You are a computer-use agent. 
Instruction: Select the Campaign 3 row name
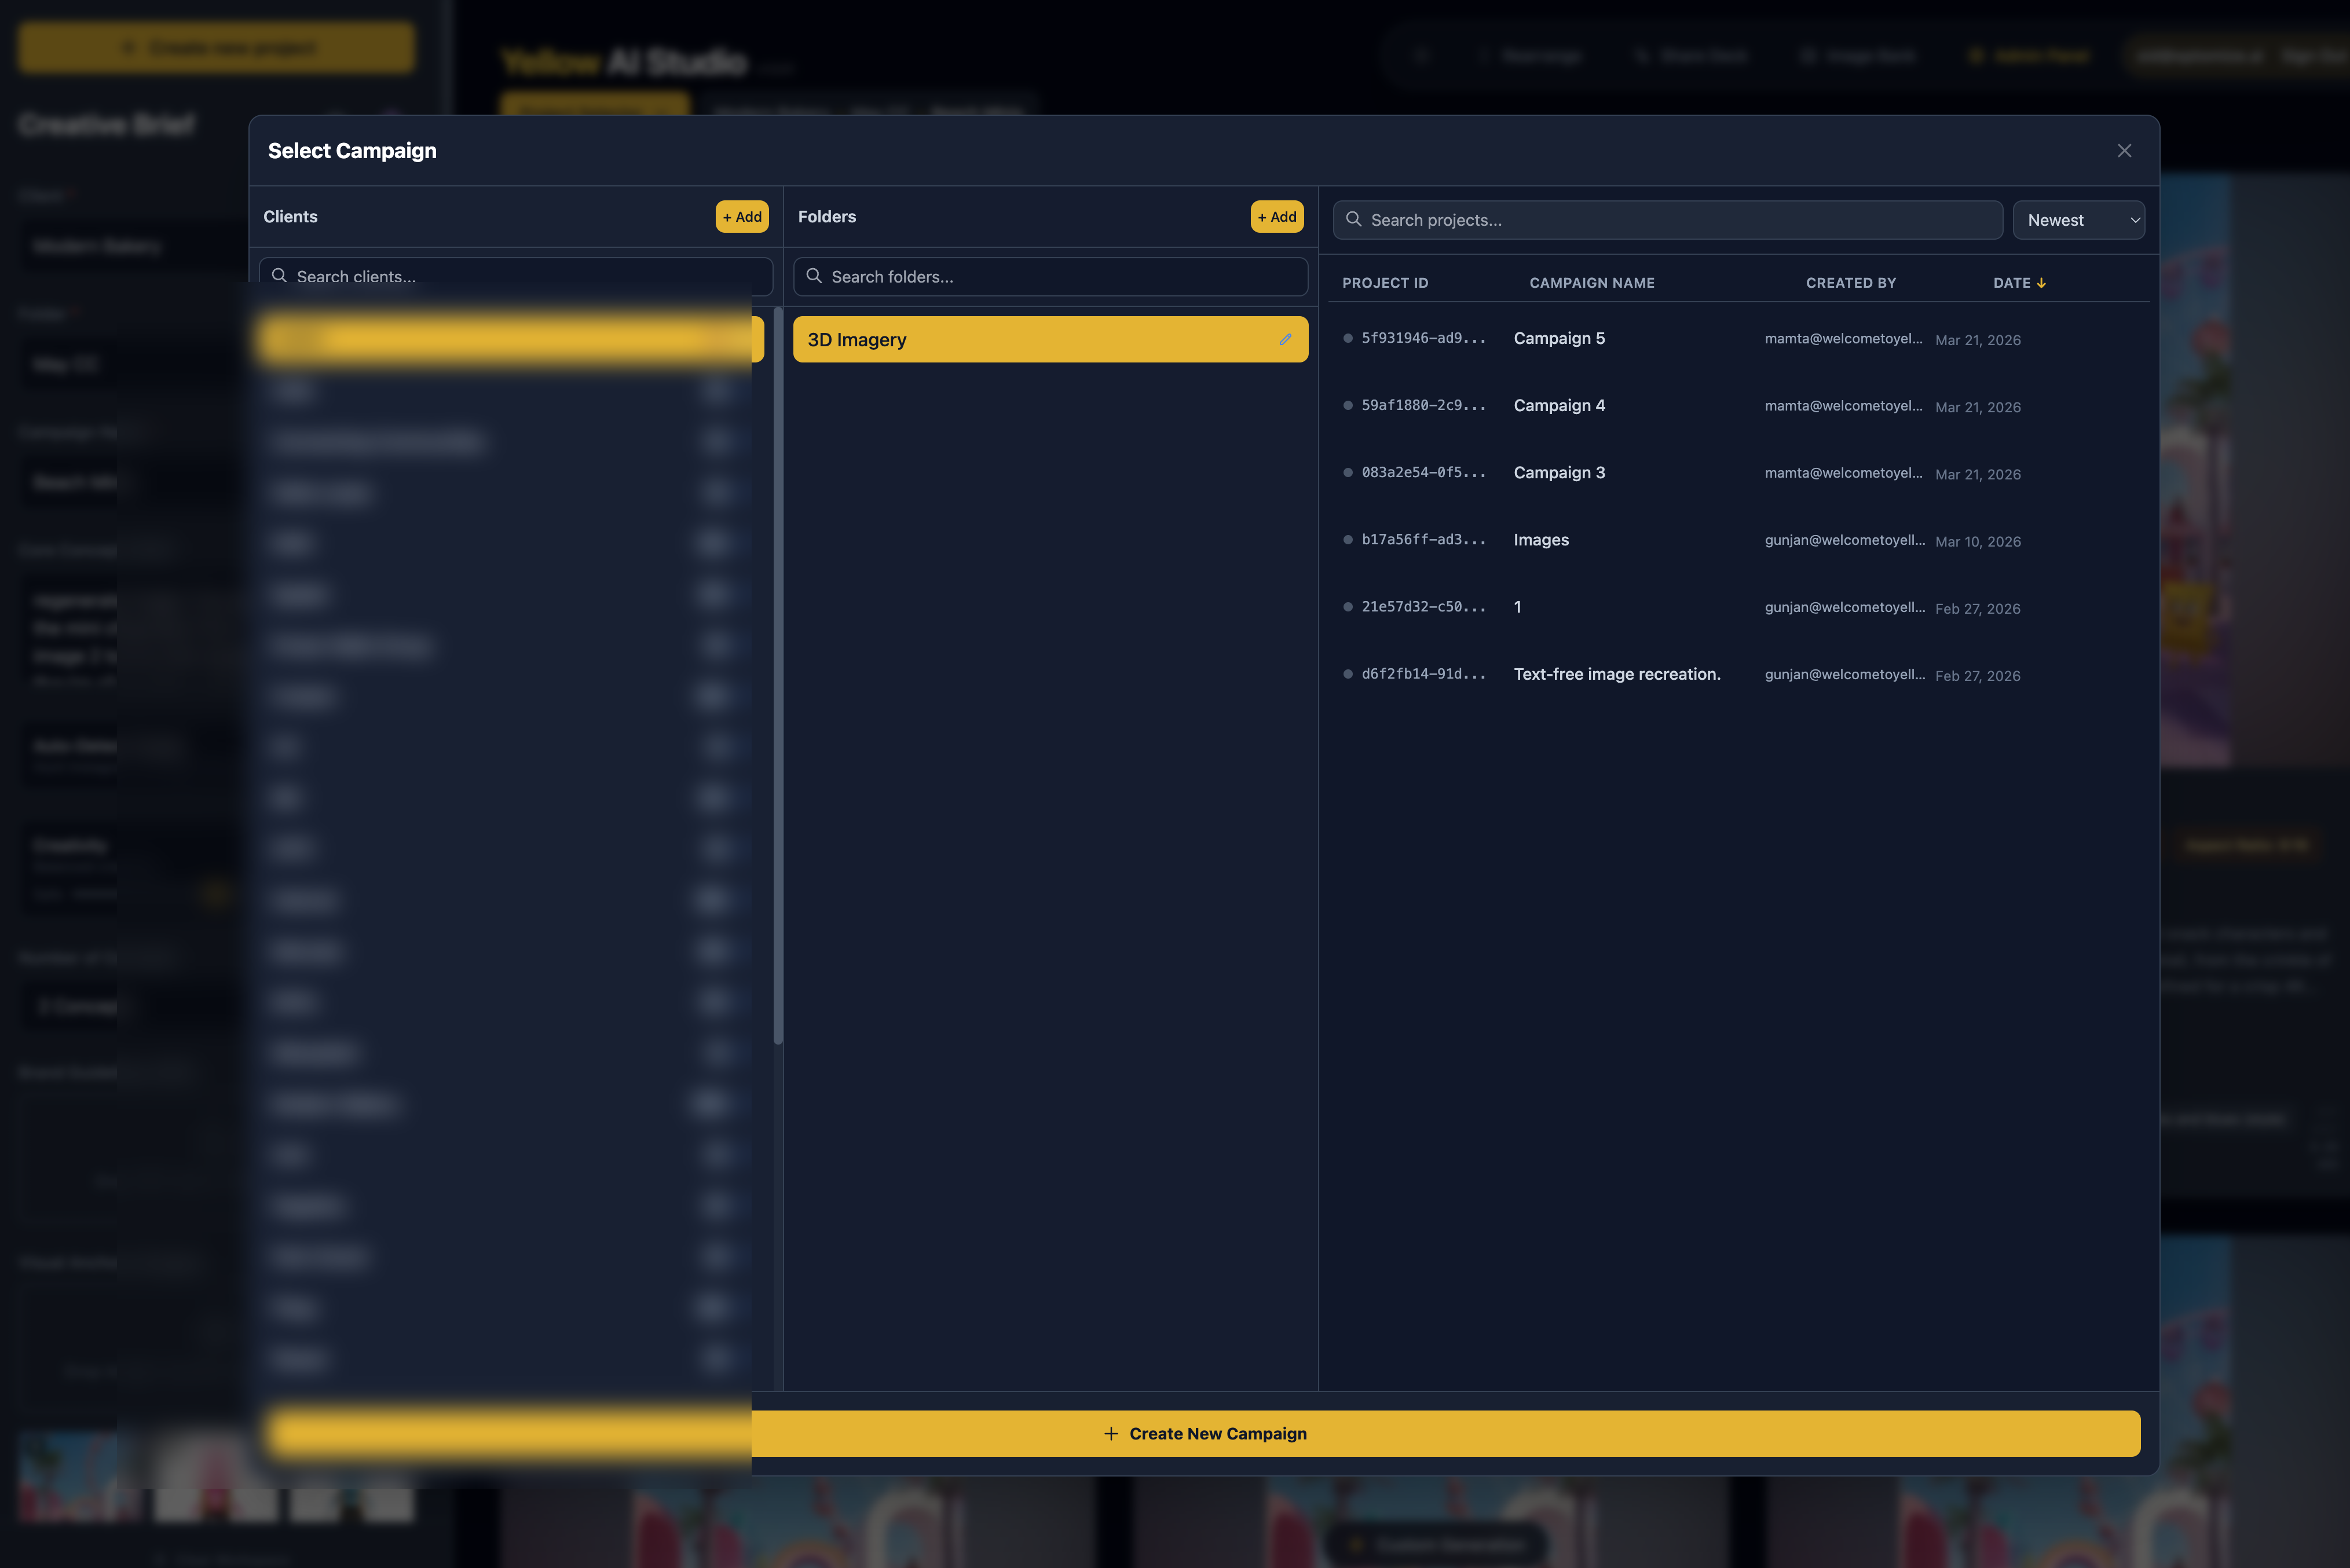(x=1559, y=472)
